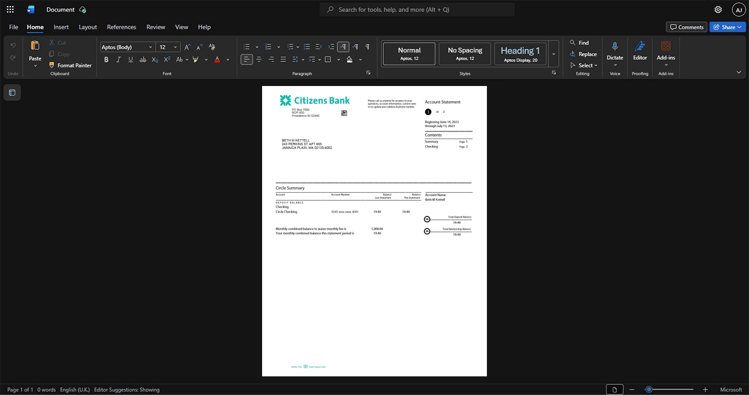The image size is (749, 395).
Task: Open the File menu
Action: pyautogui.click(x=14, y=27)
